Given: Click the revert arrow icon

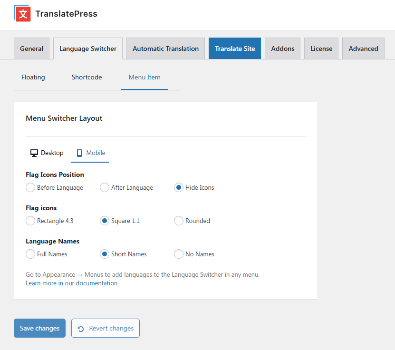Looking at the screenshot, I should (81, 329).
